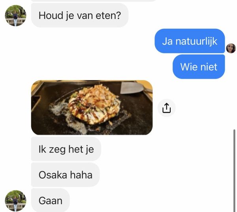Click the chat scrollbar on the right edge
The width and height of the screenshot is (237, 212).
point(234,171)
